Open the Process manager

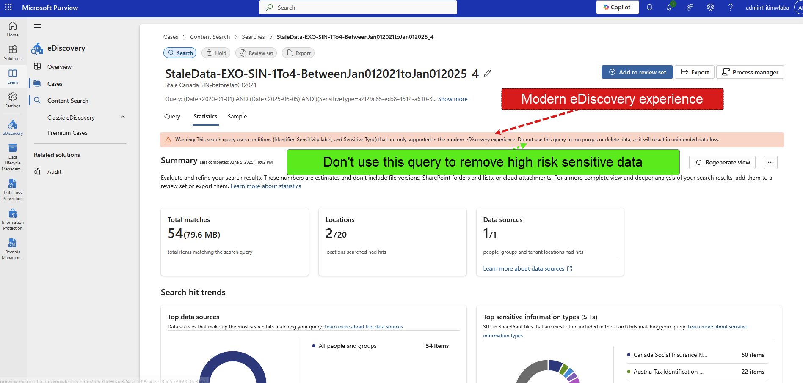point(750,72)
